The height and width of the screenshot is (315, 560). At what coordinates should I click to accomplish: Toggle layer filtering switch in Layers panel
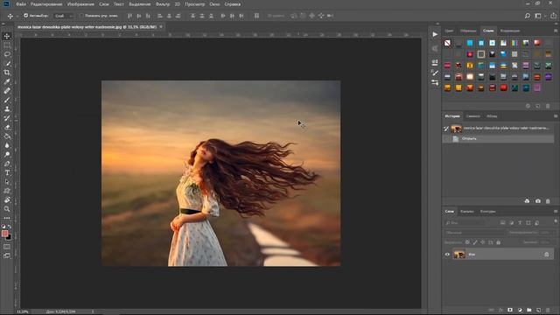click(x=556, y=221)
